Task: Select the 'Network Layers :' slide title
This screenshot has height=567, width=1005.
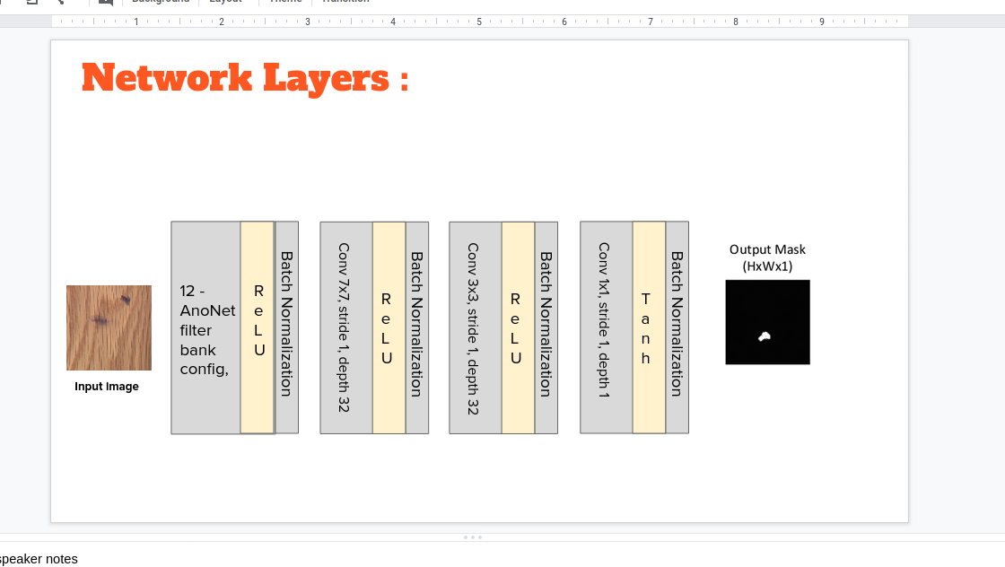Action: 245,78
